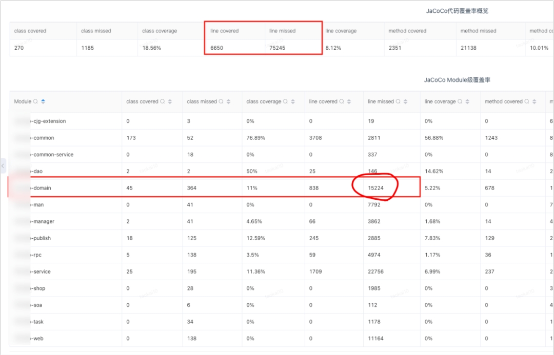Expand the collapsed left side panel handle

click(3, 165)
